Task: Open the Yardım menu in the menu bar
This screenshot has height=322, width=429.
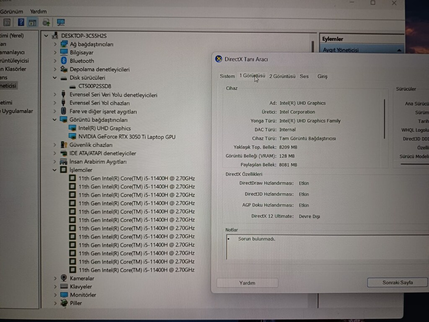Action: pos(38,11)
